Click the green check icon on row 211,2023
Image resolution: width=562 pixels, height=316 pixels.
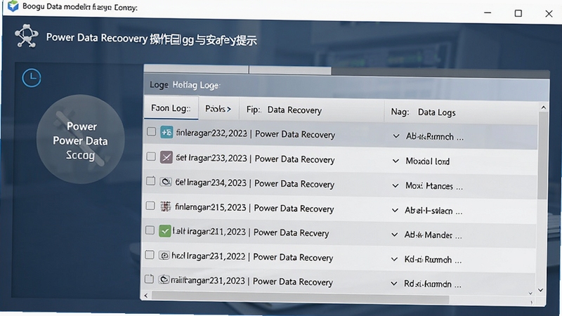point(165,231)
